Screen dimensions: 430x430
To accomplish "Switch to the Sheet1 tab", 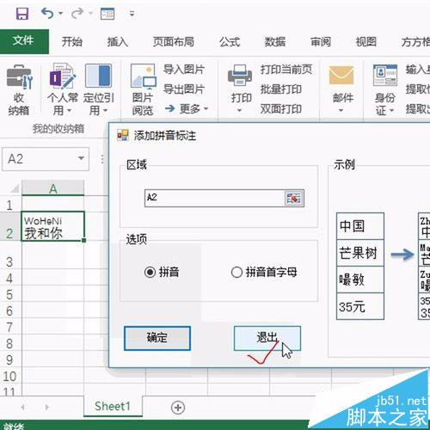I will click(x=113, y=406).
